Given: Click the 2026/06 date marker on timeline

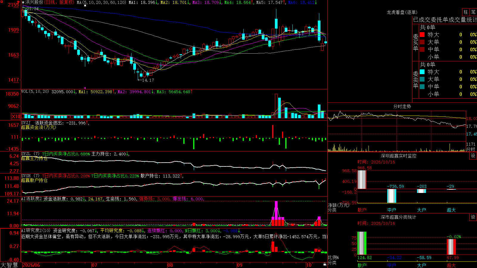Looking at the screenshot, I should [31, 265].
